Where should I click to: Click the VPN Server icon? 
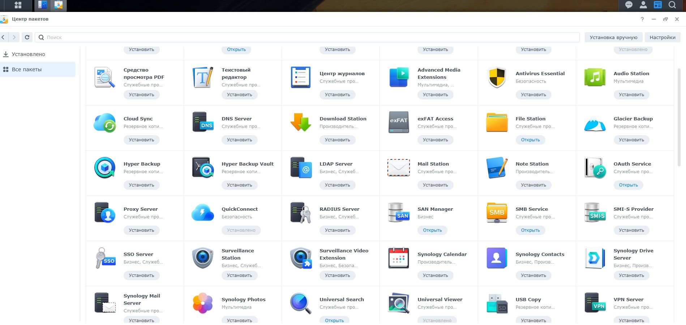pos(595,303)
